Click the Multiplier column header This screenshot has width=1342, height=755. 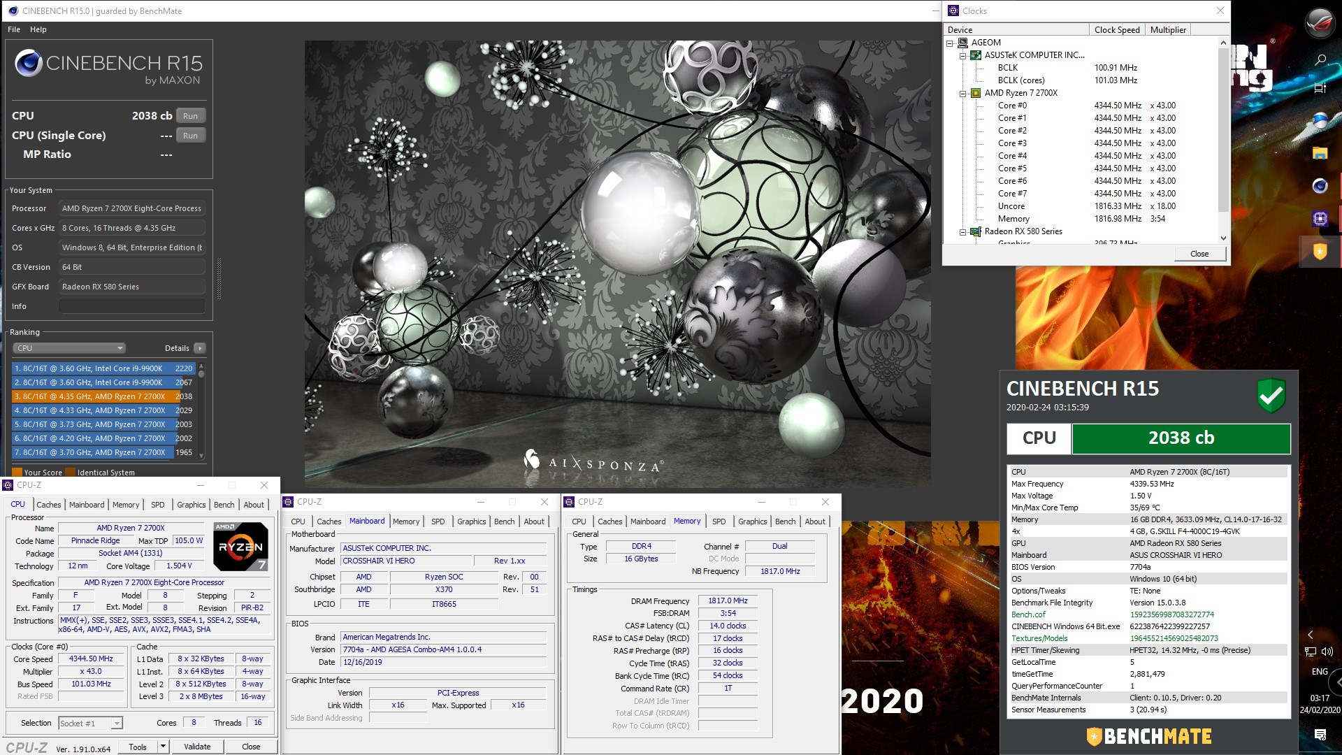1168,29
